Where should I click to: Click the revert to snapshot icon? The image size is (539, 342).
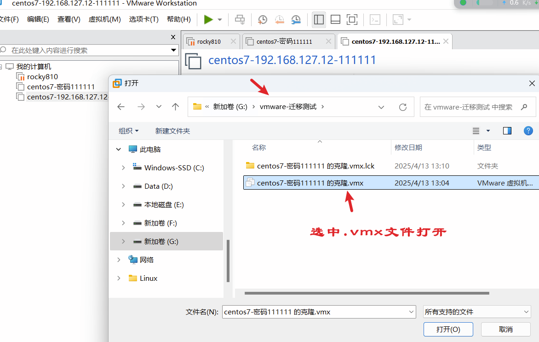[279, 20]
